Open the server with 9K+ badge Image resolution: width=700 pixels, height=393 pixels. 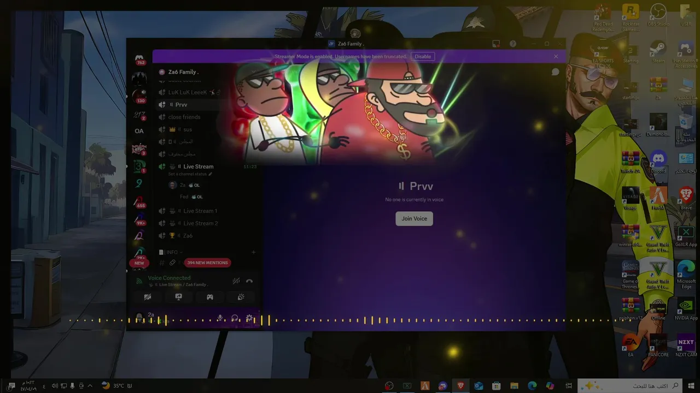coord(139,218)
